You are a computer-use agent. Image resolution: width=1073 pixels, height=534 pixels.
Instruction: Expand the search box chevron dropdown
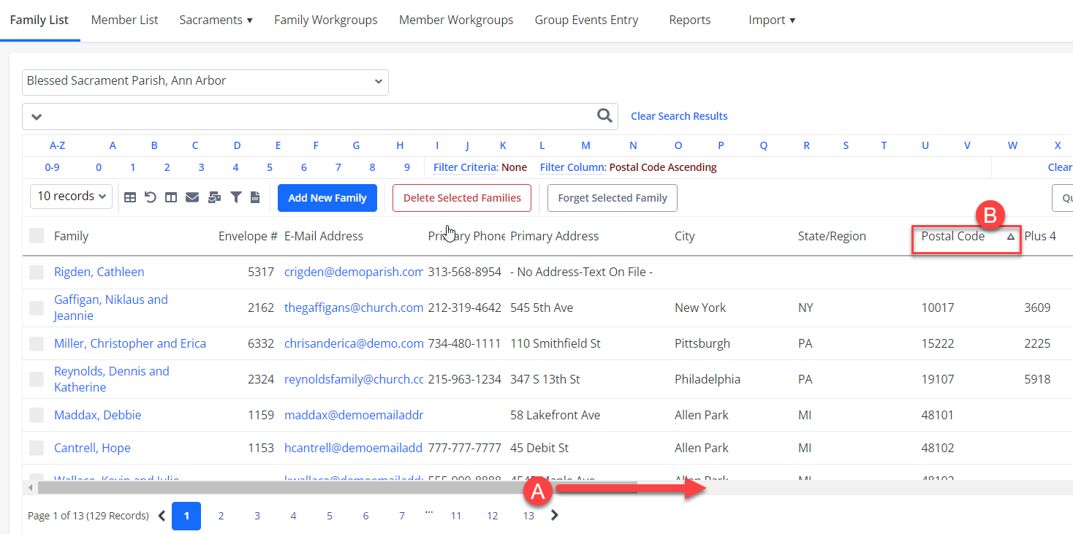[37, 117]
